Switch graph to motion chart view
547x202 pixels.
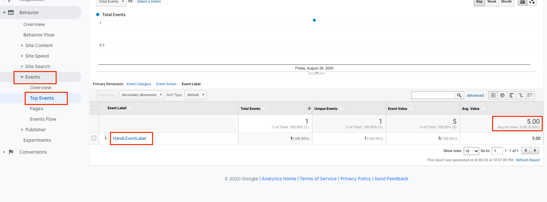(532, 2)
